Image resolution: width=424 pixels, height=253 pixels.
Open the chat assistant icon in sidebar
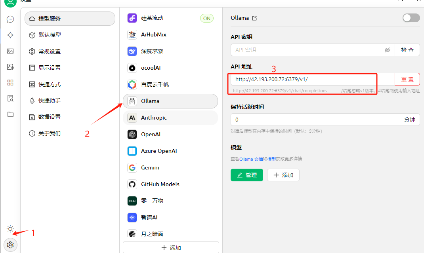[x=10, y=19]
